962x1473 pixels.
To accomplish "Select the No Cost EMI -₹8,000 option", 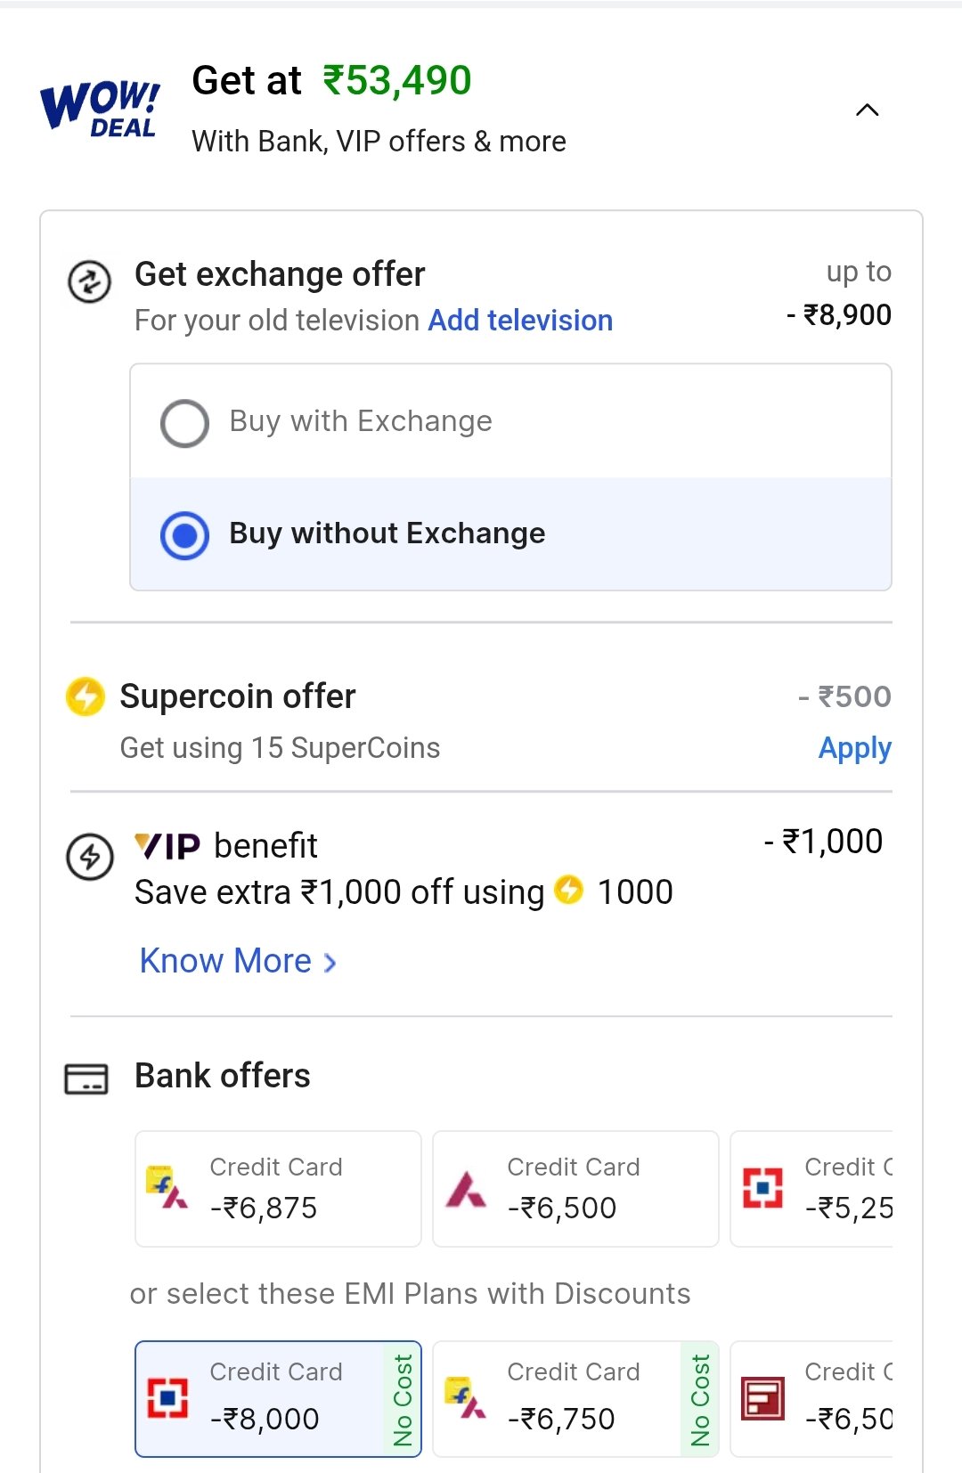I will click(x=278, y=1398).
